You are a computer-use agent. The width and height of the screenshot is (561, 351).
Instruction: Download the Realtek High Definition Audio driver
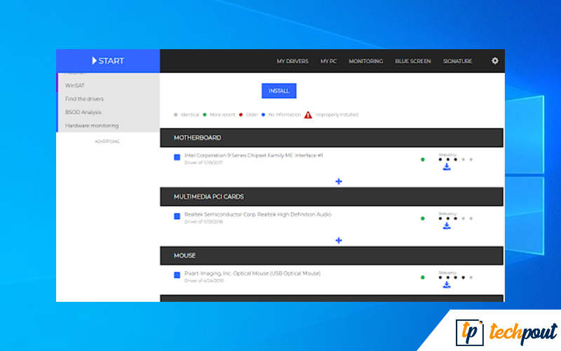(446, 226)
